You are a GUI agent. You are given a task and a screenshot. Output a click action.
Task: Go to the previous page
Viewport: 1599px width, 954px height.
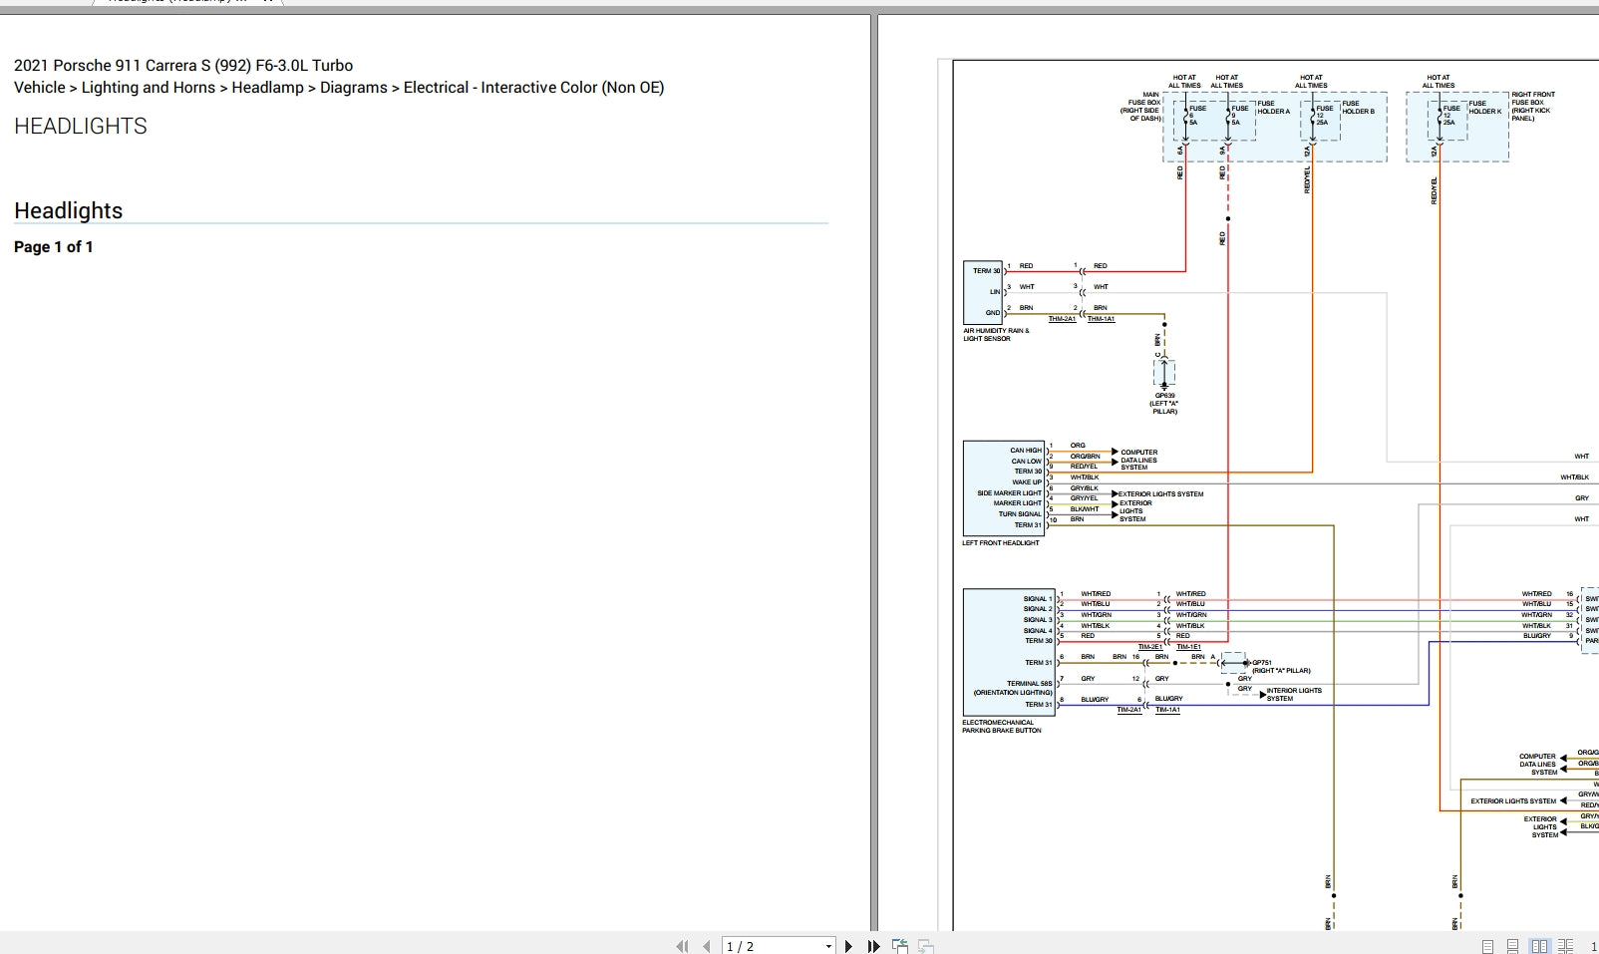pos(706,946)
